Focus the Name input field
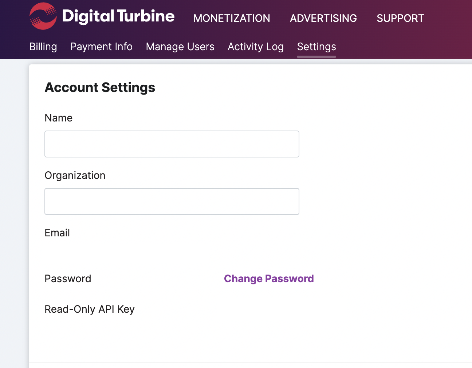The image size is (472, 368). 172,144
